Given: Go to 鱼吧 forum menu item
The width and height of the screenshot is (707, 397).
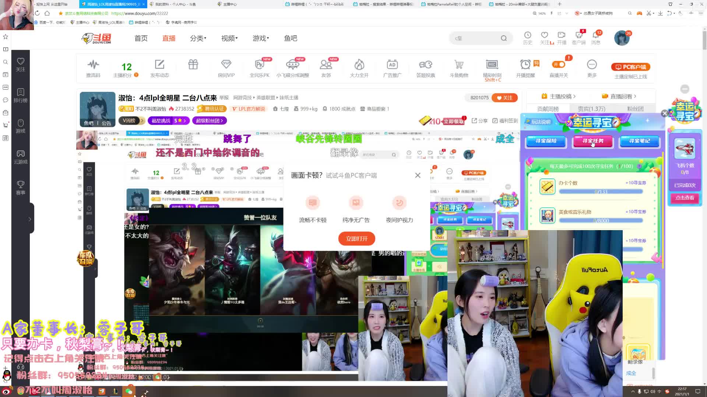Looking at the screenshot, I should click(x=291, y=38).
